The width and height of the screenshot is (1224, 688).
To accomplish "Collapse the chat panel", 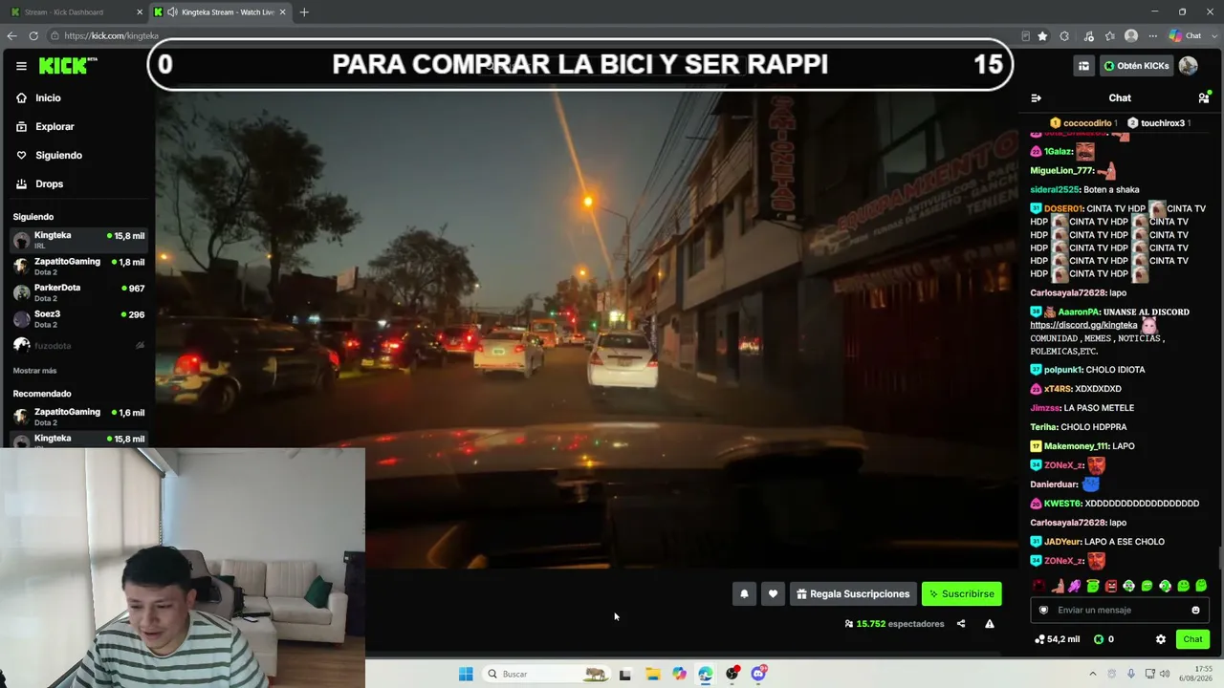I will [x=1036, y=97].
